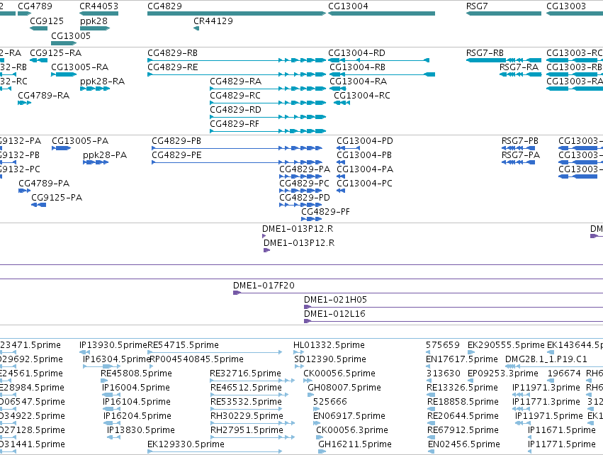Open EST GH08007.5prime
The image size is (603, 455).
pyautogui.click(x=344, y=388)
